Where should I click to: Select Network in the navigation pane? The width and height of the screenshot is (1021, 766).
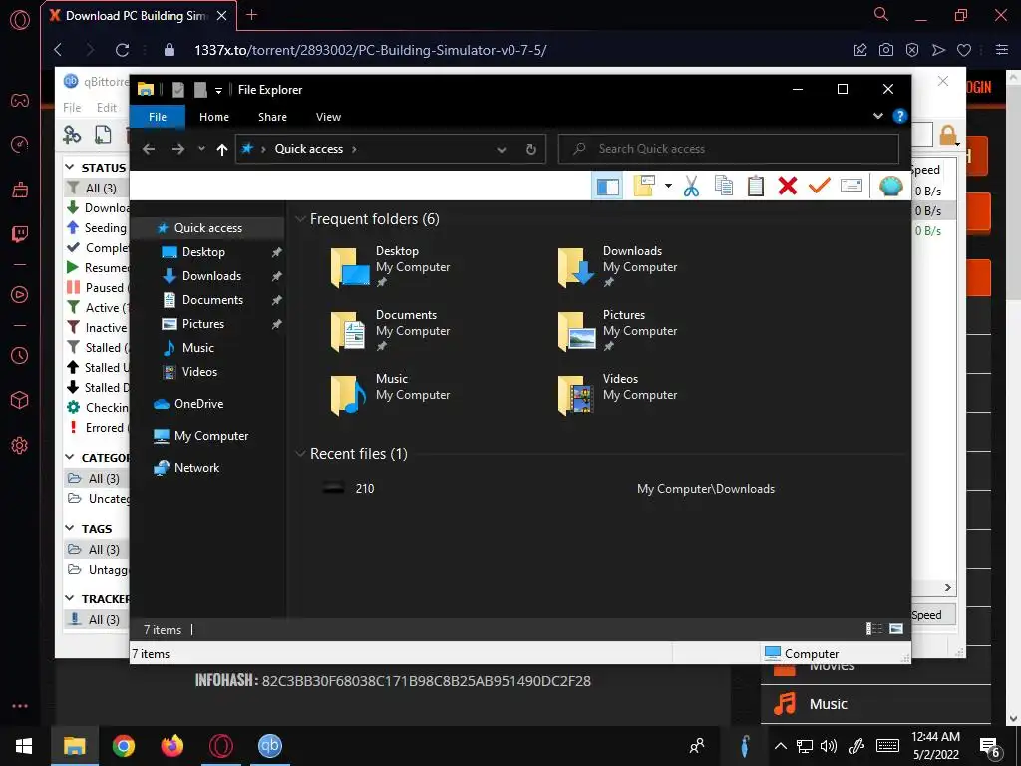(196, 468)
